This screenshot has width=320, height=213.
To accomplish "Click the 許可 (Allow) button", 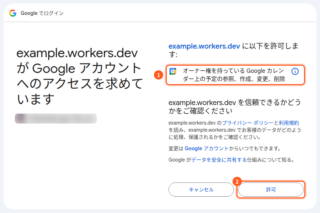I will pyautogui.click(x=271, y=190).
